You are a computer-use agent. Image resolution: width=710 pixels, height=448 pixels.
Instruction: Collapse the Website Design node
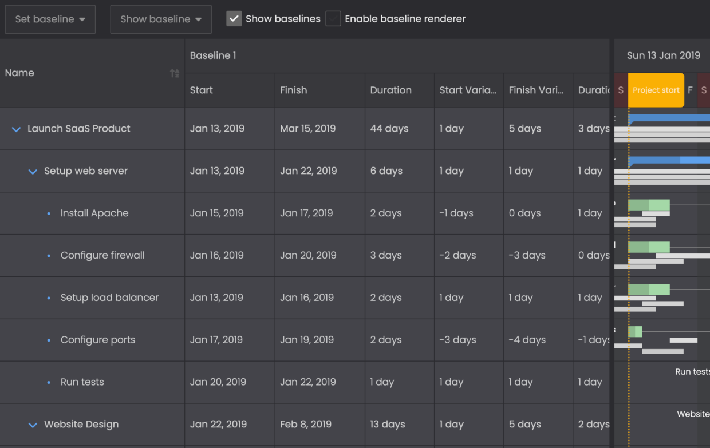33,425
